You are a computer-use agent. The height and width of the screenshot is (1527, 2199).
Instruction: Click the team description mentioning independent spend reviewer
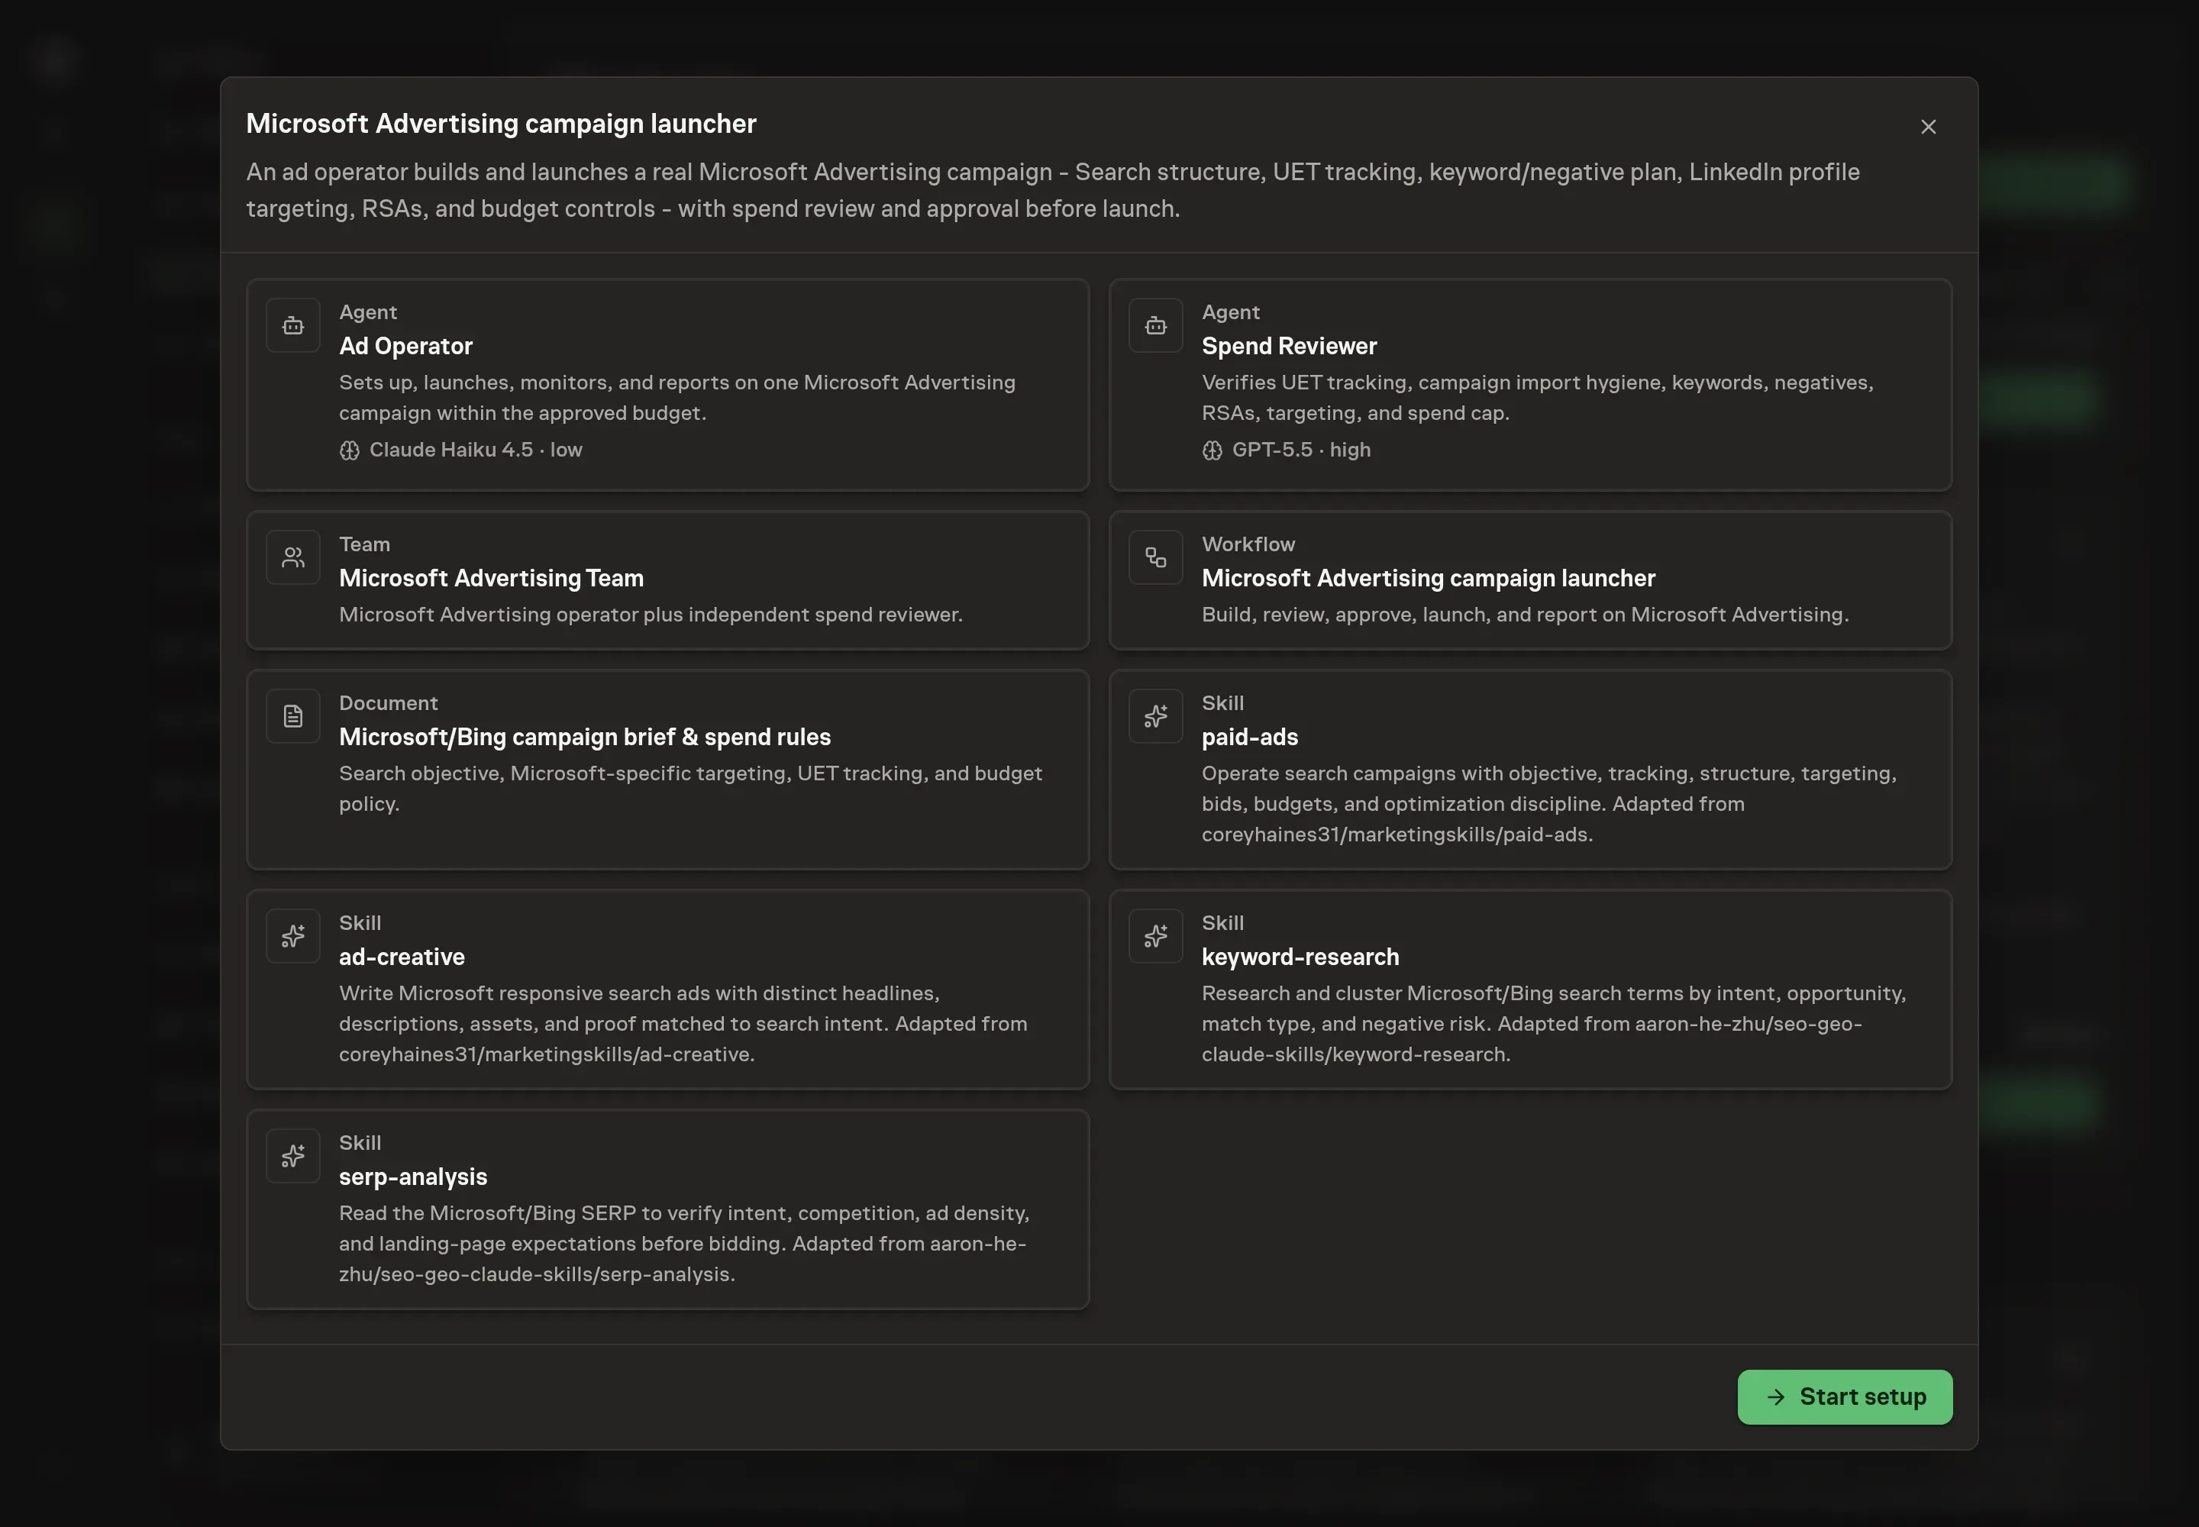coord(651,615)
